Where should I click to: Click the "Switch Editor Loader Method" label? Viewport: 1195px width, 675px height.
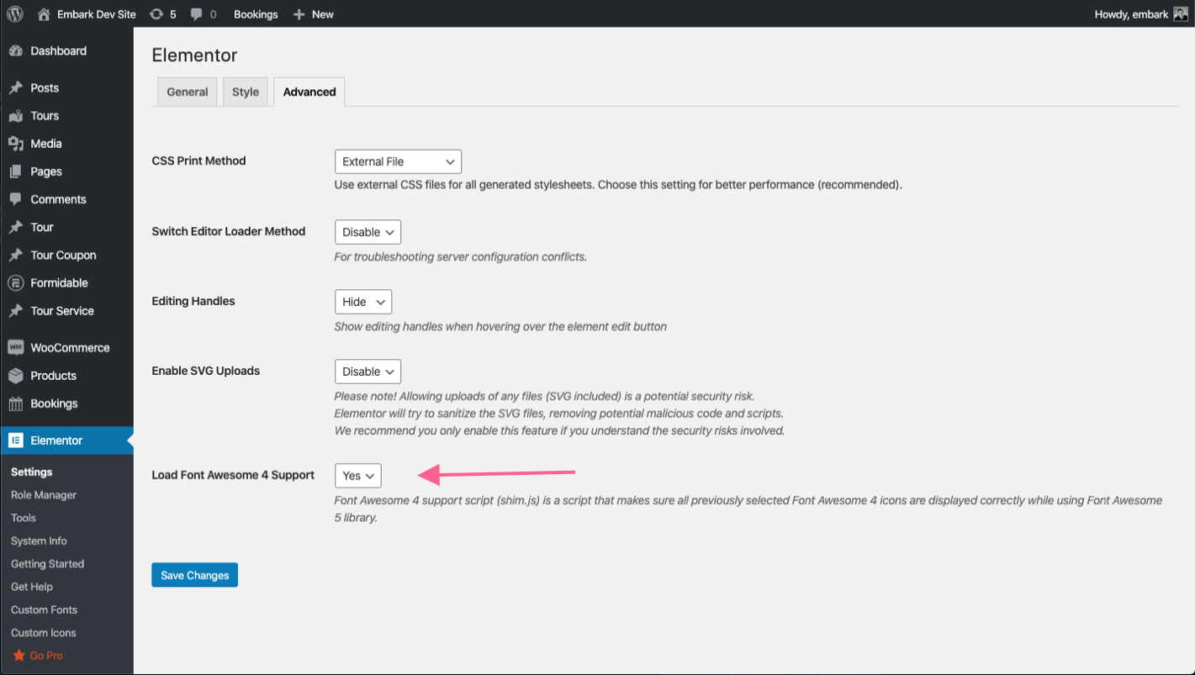[229, 231]
